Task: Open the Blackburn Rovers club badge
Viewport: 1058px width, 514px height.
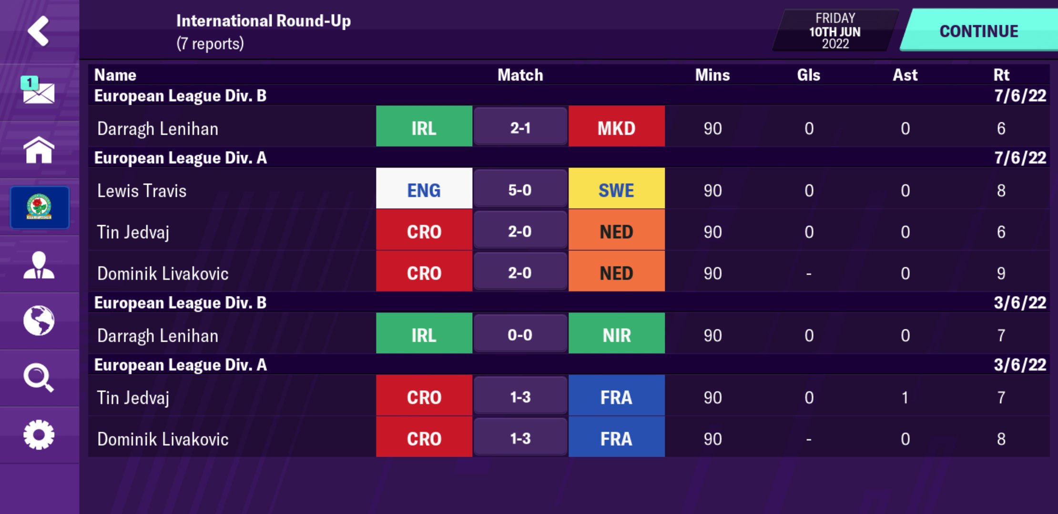Action: [40, 207]
